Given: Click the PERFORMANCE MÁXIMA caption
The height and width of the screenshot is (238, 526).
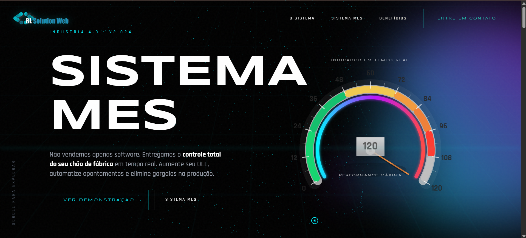Looking at the screenshot, I should 370,175.
